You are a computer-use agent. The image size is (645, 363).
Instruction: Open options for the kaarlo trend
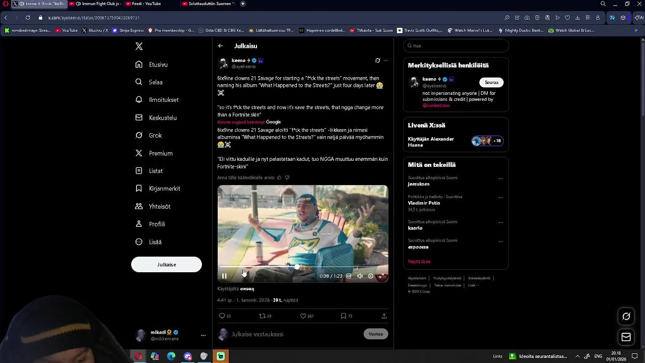(x=500, y=222)
